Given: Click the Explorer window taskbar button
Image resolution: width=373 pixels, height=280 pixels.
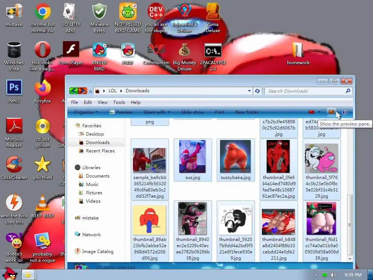Looking at the screenshot, I should (28, 275).
